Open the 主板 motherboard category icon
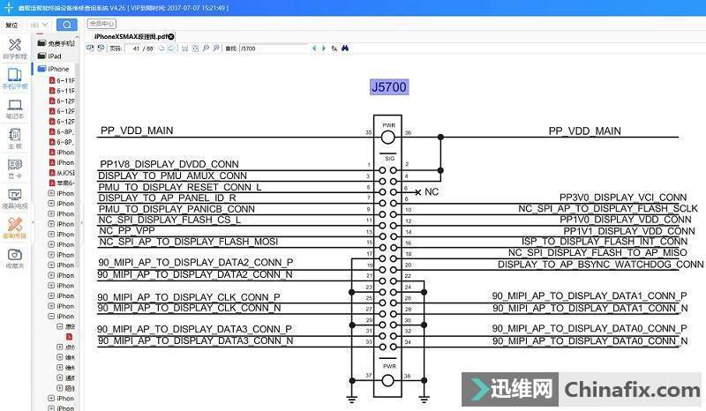Screen dimensions: 706x411 coord(15,138)
